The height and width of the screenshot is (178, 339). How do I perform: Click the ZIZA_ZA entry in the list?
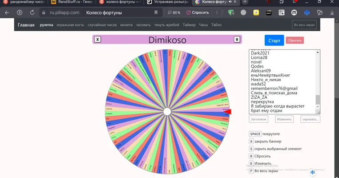click(x=259, y=97)
